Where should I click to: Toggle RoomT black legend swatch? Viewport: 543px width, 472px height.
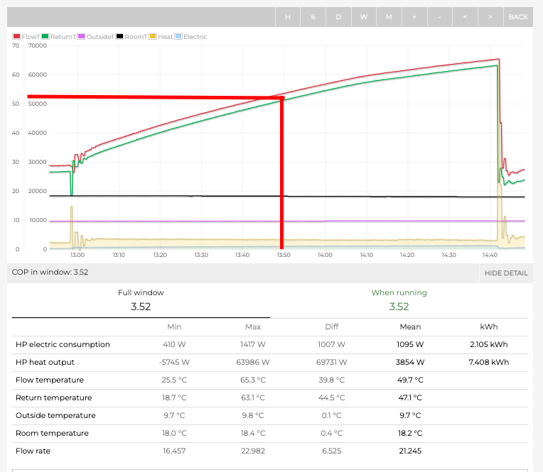(x=119, y=37)
